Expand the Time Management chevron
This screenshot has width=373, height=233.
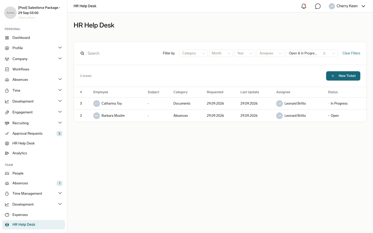pos(60,193)
